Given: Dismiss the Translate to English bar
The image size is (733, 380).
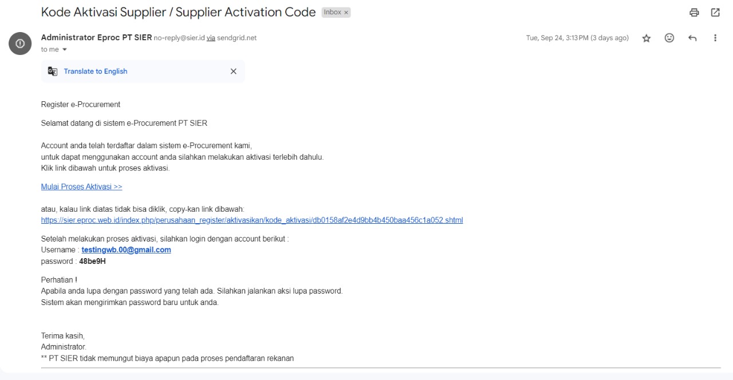Looking at the screenshot, I should tap(233, 72).
